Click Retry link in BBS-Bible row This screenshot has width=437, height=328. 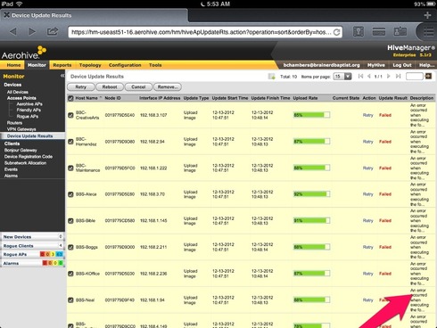(x=367, y=221)
